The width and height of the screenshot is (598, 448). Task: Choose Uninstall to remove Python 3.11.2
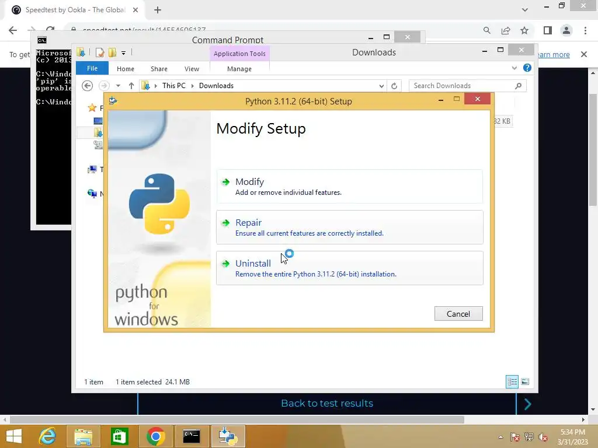[349, 268]
